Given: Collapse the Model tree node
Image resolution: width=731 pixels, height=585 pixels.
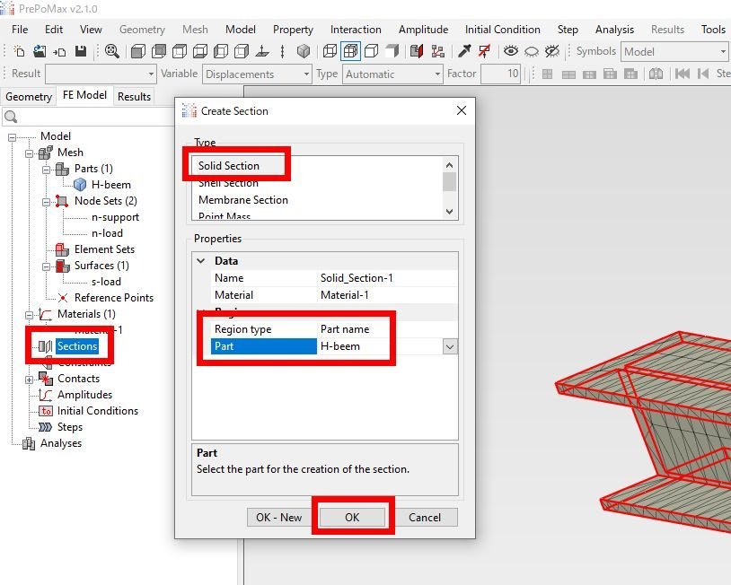Looking at the screenshot, I should point(12,137).
